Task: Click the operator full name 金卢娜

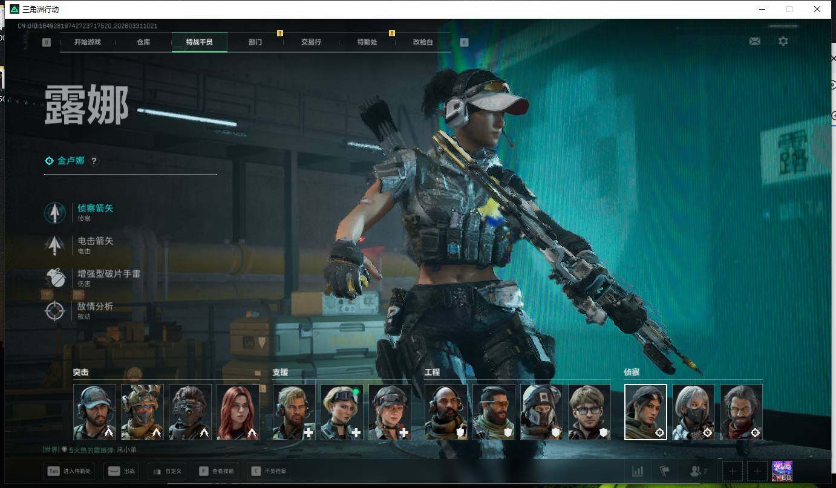Action: [71, 161]
